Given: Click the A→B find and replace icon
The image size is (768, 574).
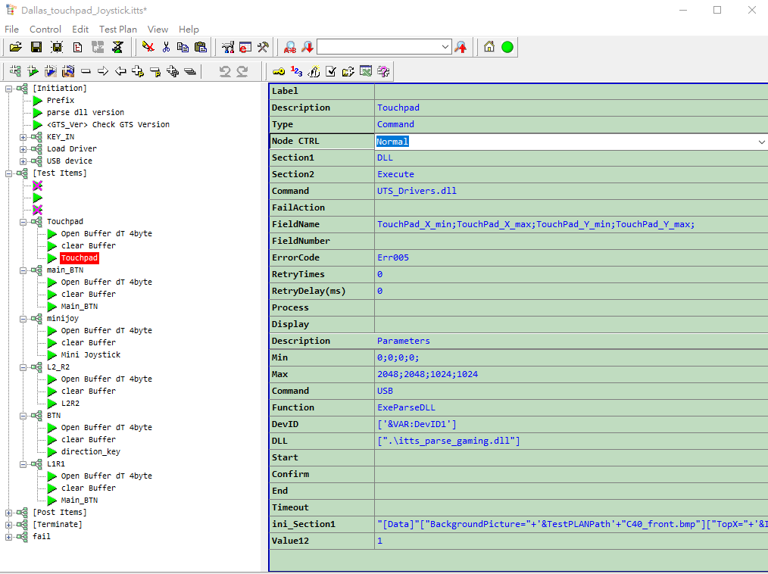Looking at the screenshot, I should click(290, 47).
